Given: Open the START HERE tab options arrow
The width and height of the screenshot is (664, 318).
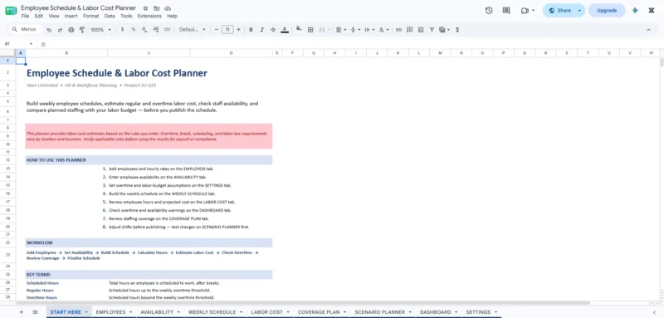Looking at the screenshot, I should (86, 312).
